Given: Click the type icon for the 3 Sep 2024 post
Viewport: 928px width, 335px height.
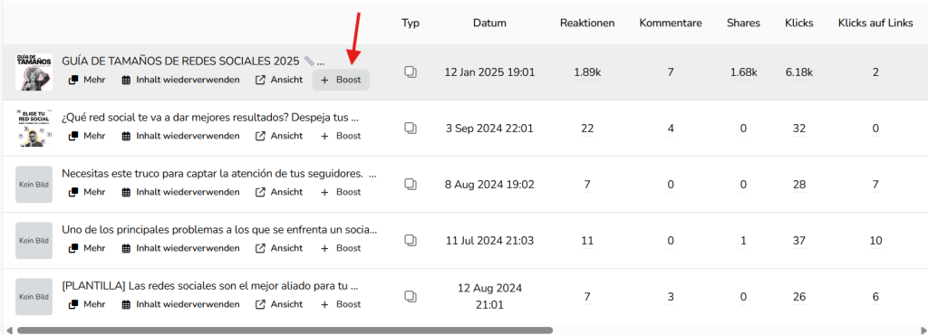Looking at the screenshot, I should click(x=411, y=129).
